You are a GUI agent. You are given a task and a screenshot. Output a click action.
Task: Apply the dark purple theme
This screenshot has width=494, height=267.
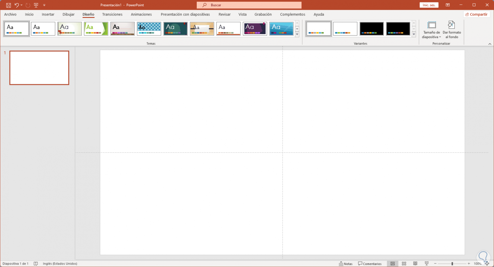pyautogui.click(x=255, y=29)
